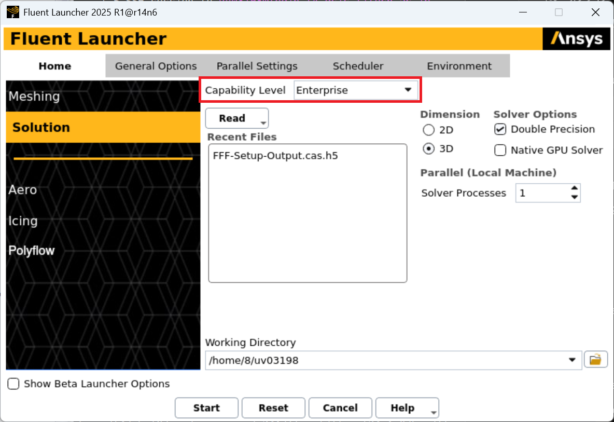
Task: Click the Reset button
Action: tap(273, 408)
